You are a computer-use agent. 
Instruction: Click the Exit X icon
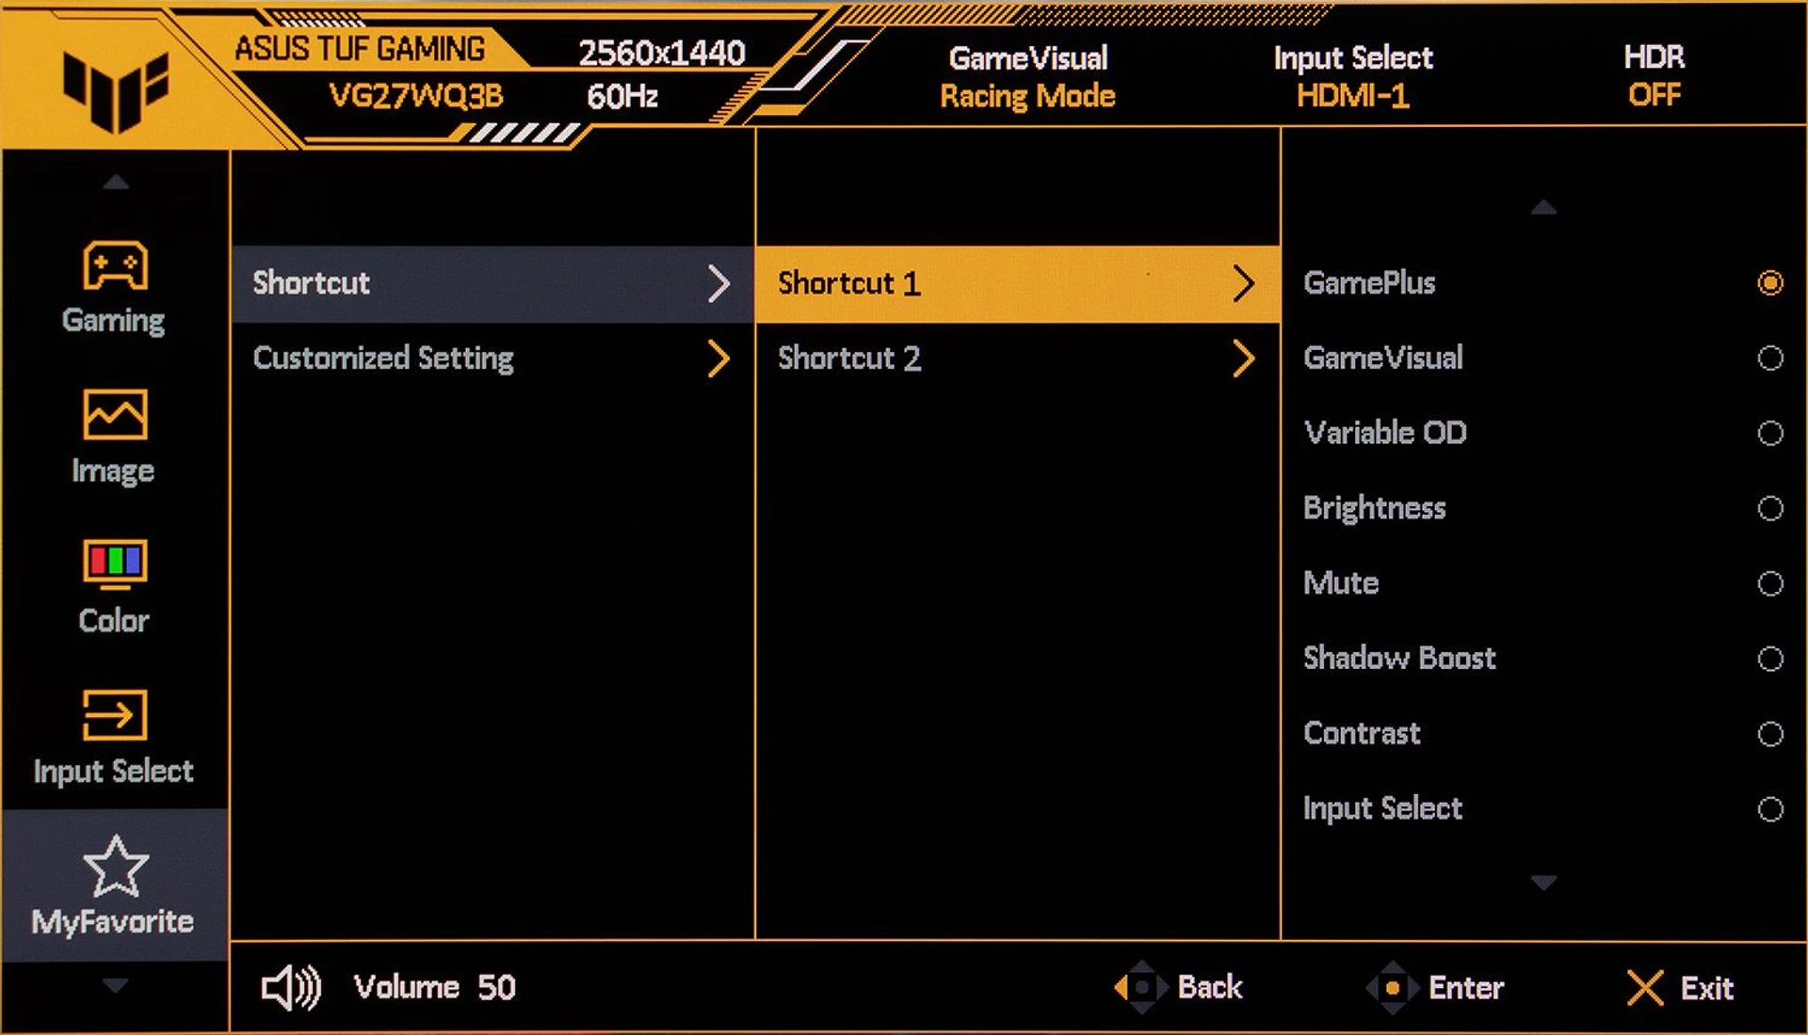click(x=1645, y=988)
